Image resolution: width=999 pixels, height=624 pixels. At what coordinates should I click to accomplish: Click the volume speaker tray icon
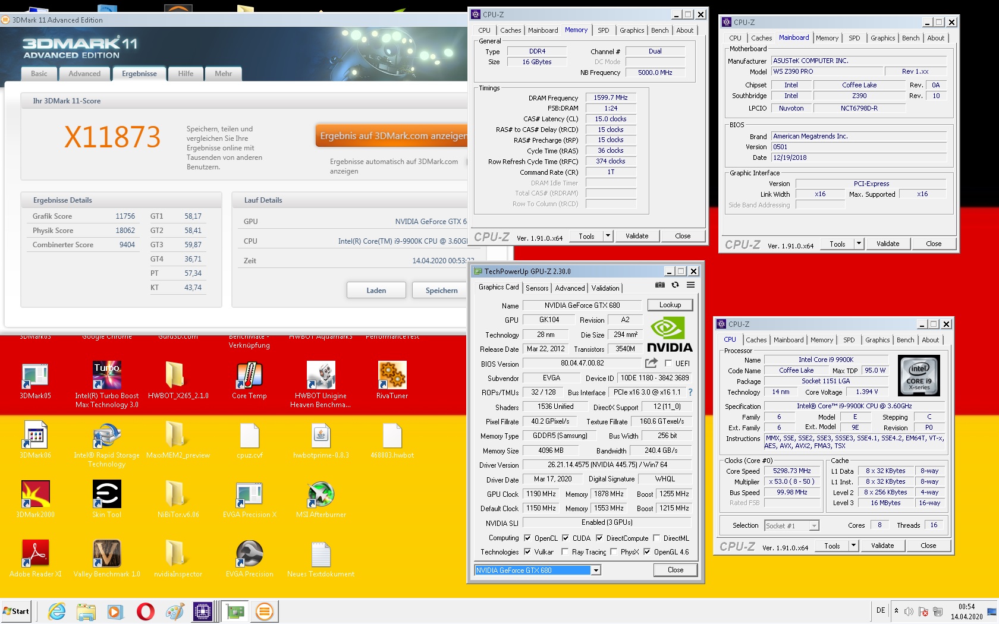coord(909,612)
